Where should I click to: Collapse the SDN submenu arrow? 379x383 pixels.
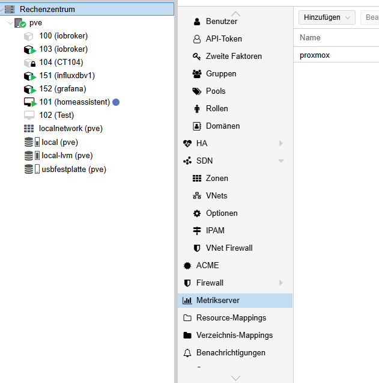281,161
